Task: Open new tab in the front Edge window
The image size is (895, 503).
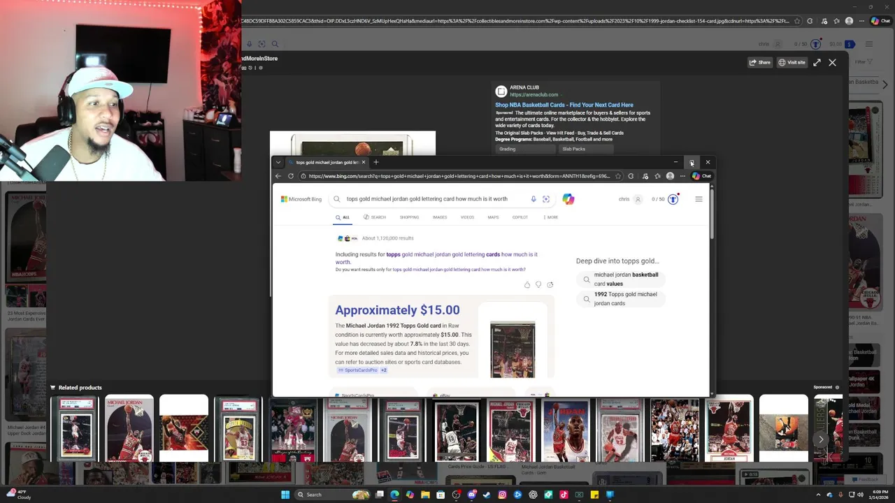Action: [x=376, y=162]
